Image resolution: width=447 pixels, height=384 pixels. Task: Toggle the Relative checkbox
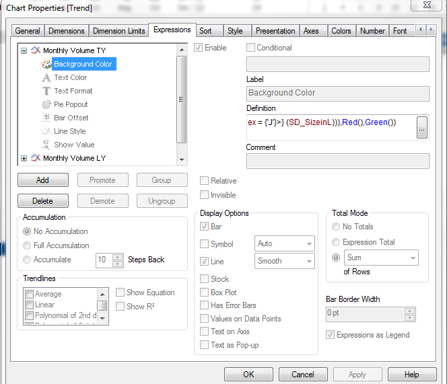click(204, 181)
